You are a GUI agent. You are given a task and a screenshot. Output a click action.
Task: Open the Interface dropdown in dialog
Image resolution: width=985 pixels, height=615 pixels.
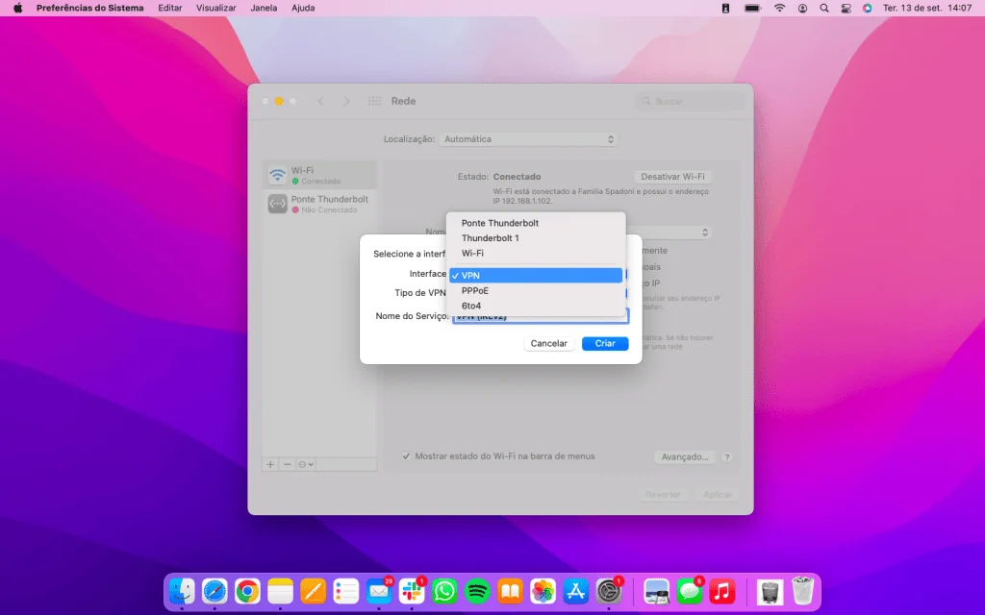(x=536, y=275)
